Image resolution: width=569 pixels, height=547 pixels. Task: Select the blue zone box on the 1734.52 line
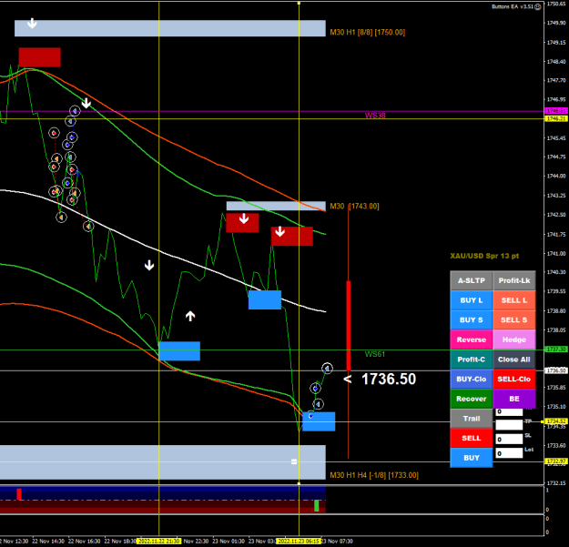point(319,421)
